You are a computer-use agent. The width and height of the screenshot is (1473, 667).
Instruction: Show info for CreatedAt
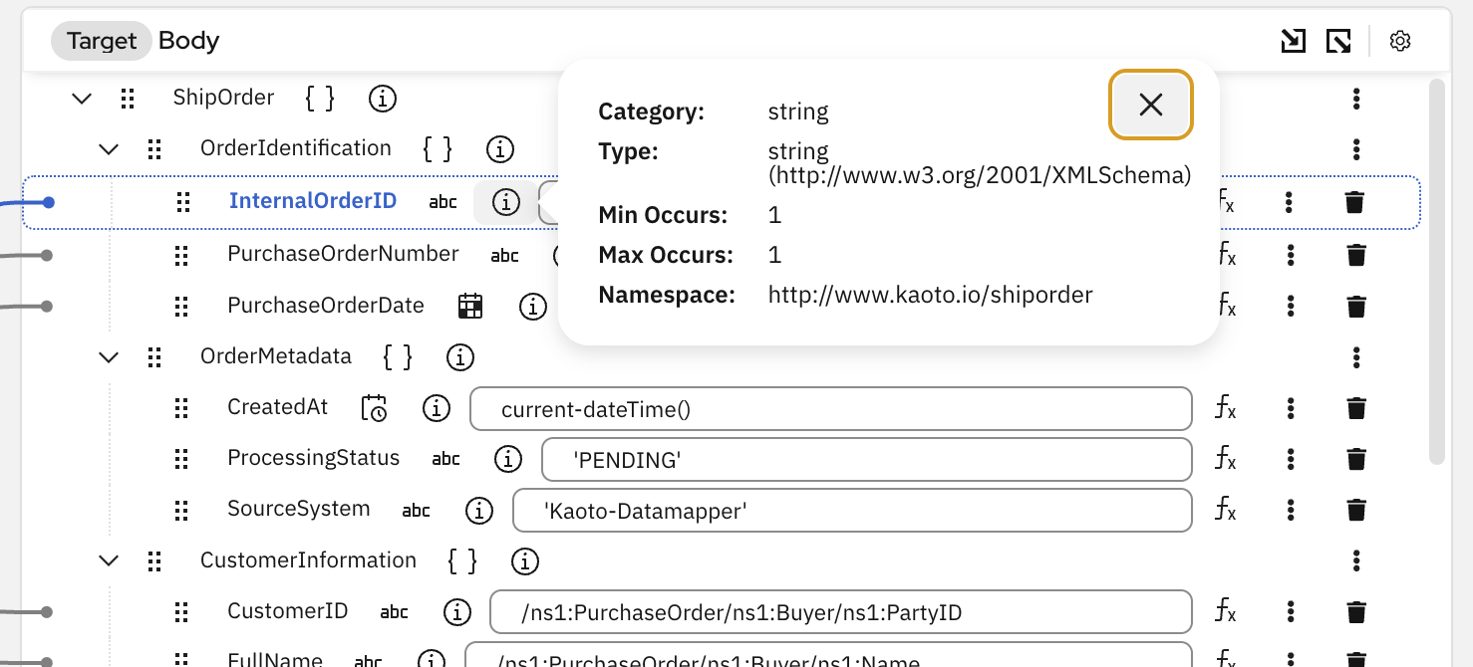click(x=436, y=407)
